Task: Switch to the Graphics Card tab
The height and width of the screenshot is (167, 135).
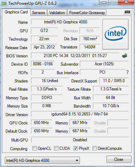Action: [16, 12]
